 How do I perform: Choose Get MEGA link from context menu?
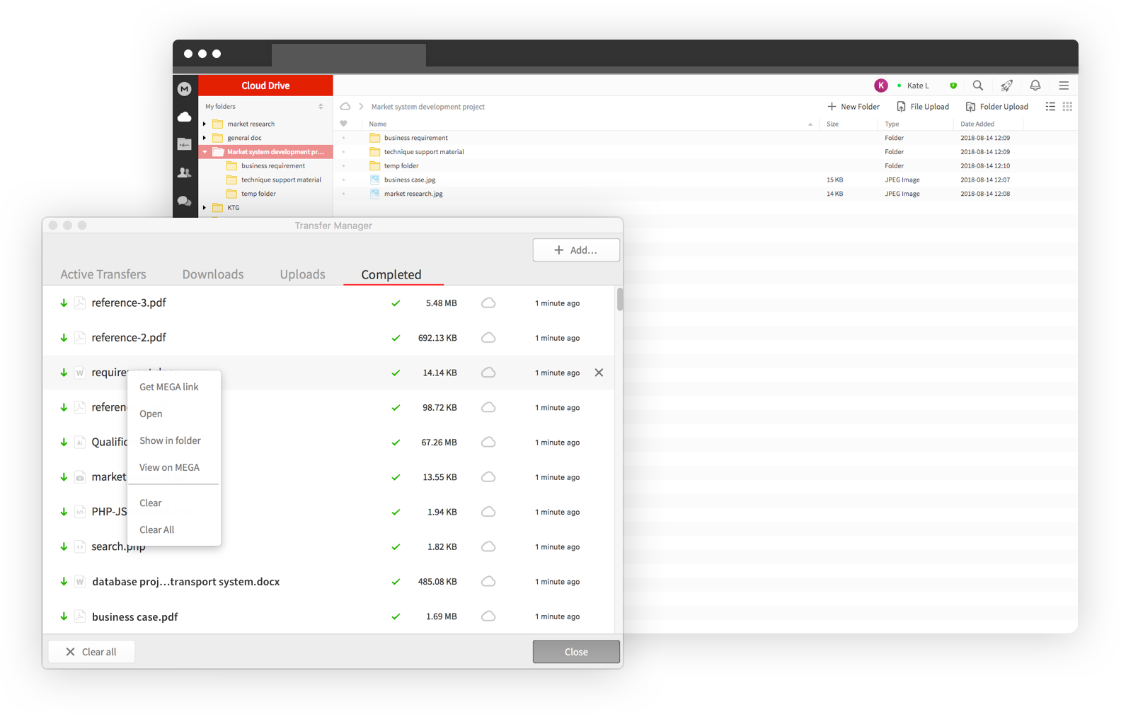(169, 387)
